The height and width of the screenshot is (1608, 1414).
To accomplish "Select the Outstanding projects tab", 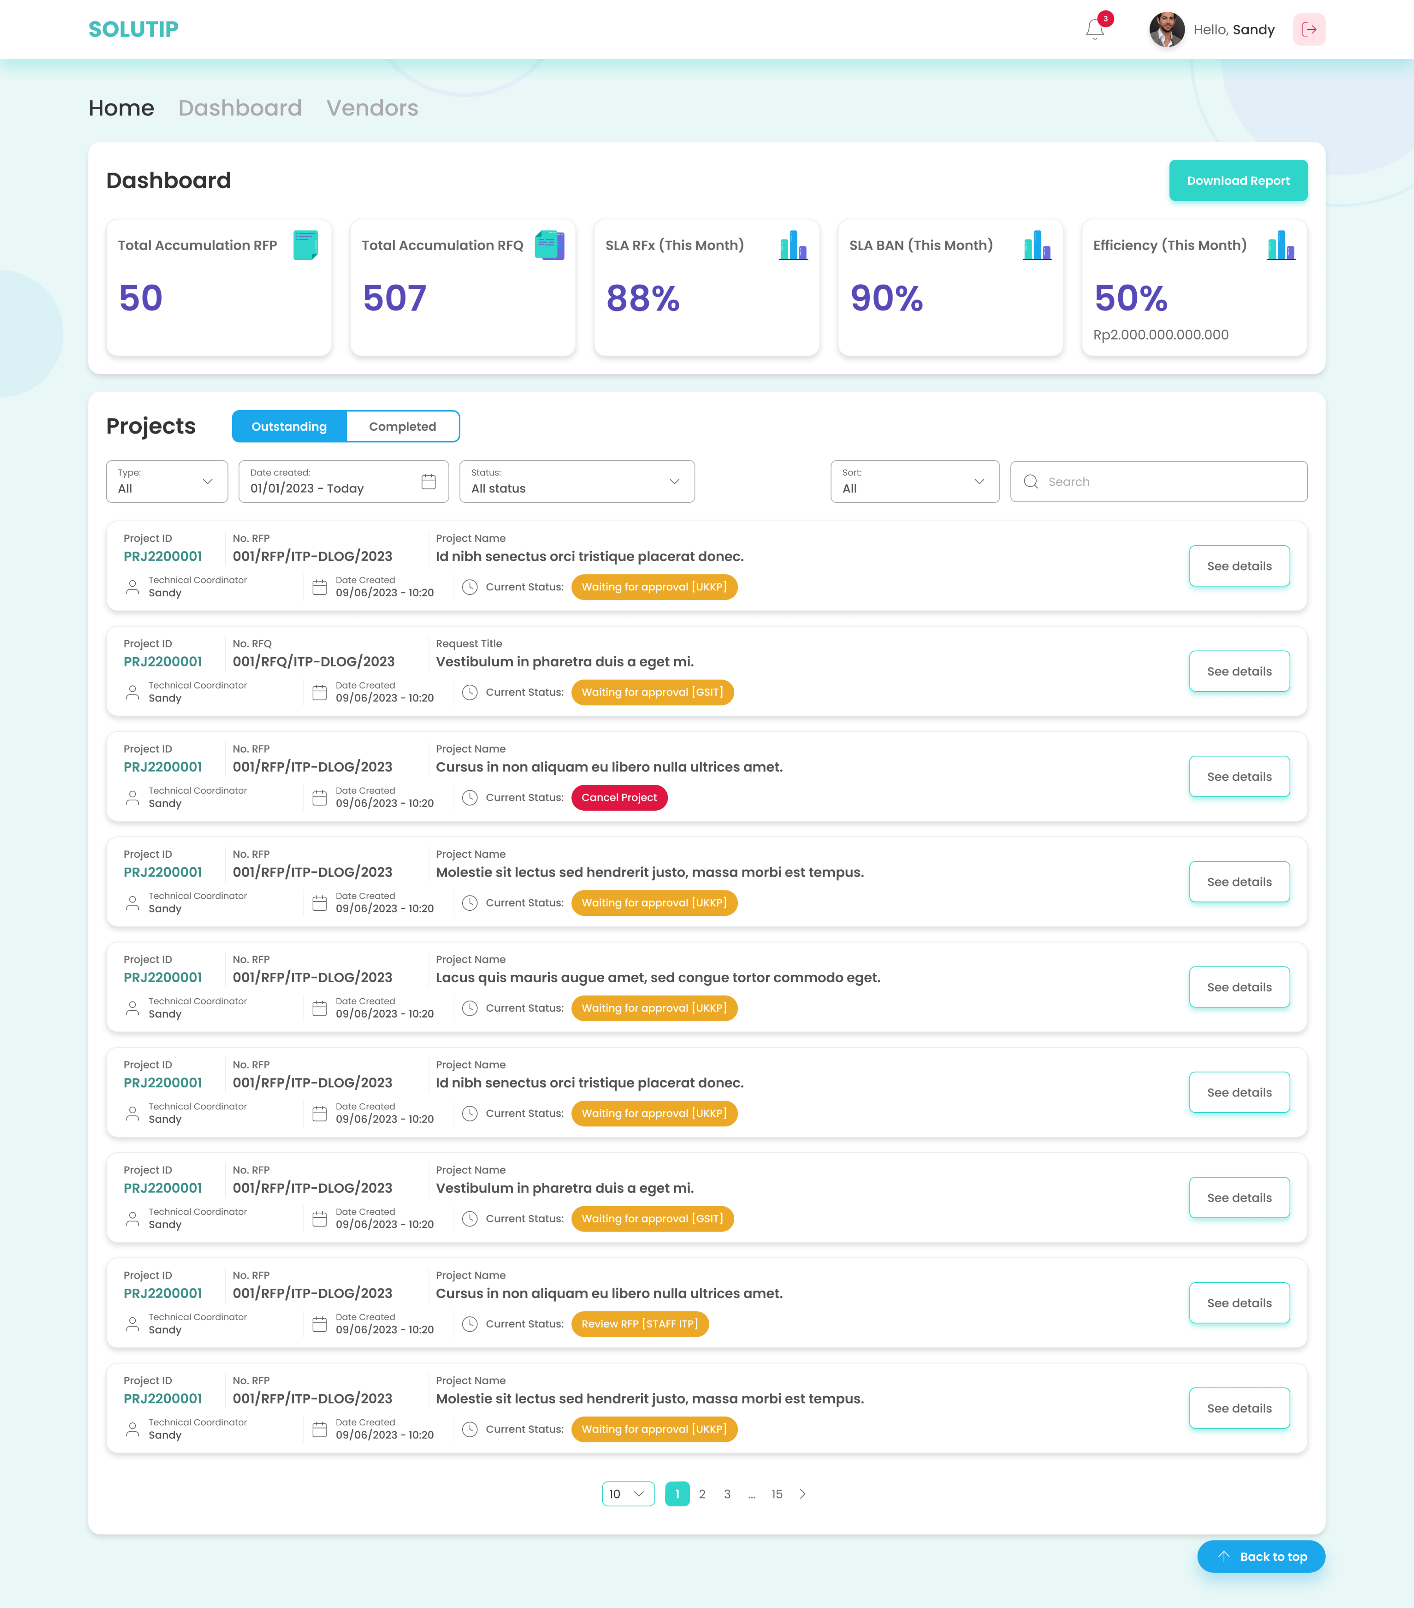I will [288, 426].
